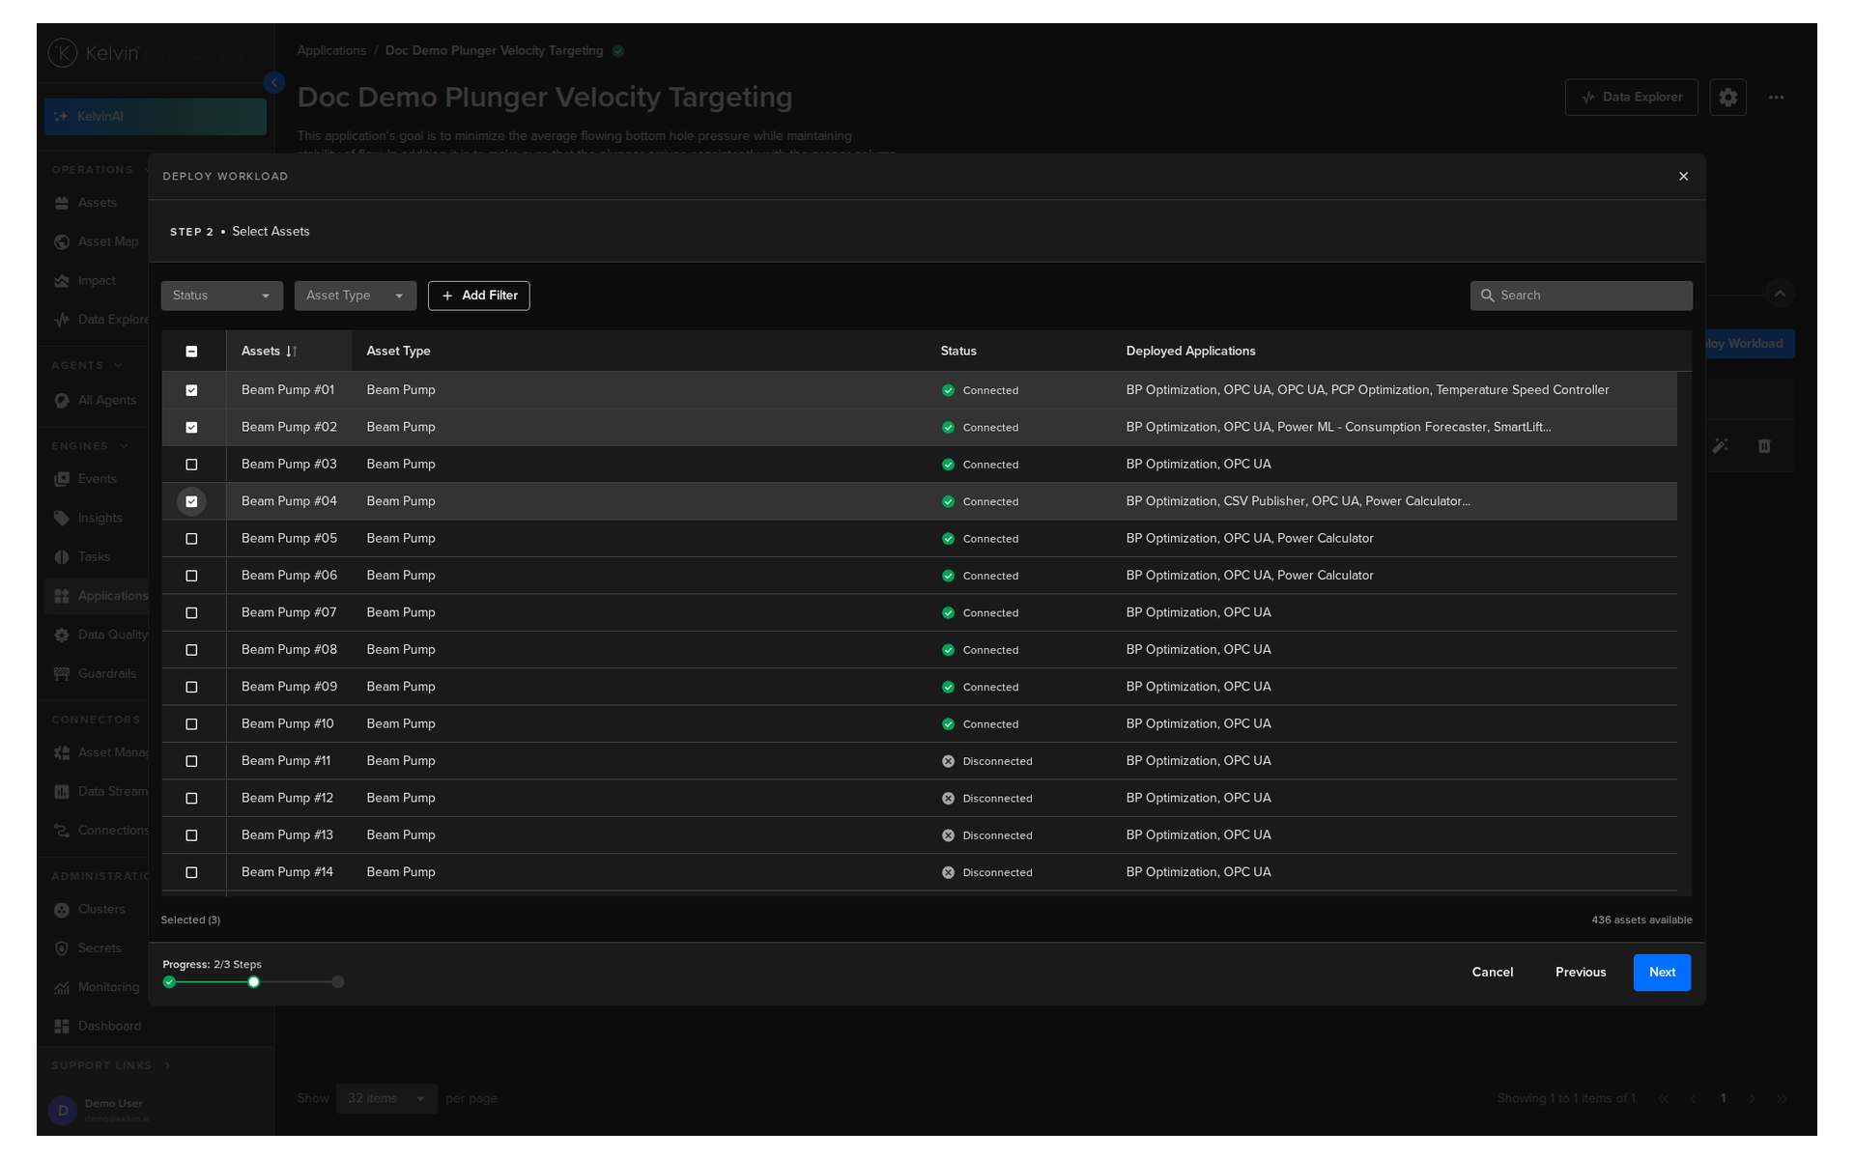Click the third progress step dot
This screenshot has height=1159, width=1855.
tap(338, 982)
